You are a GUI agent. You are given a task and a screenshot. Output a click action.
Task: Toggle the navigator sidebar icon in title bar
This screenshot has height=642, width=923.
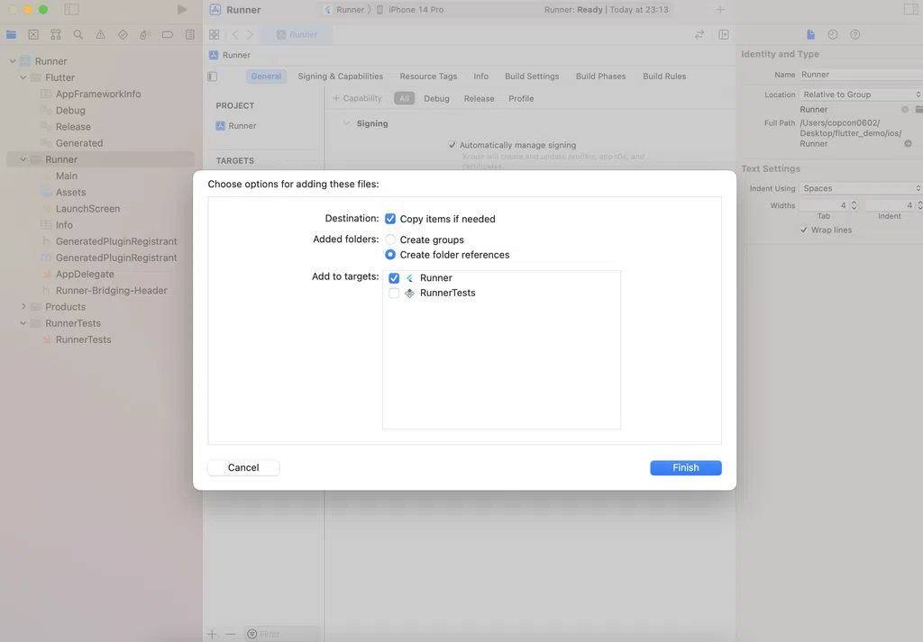(72, 9)
